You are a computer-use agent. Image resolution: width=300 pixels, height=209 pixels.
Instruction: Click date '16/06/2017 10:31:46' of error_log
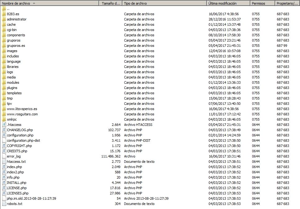(225, 156)
